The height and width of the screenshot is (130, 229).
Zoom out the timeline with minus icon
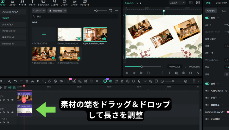[x=162, y=81]
